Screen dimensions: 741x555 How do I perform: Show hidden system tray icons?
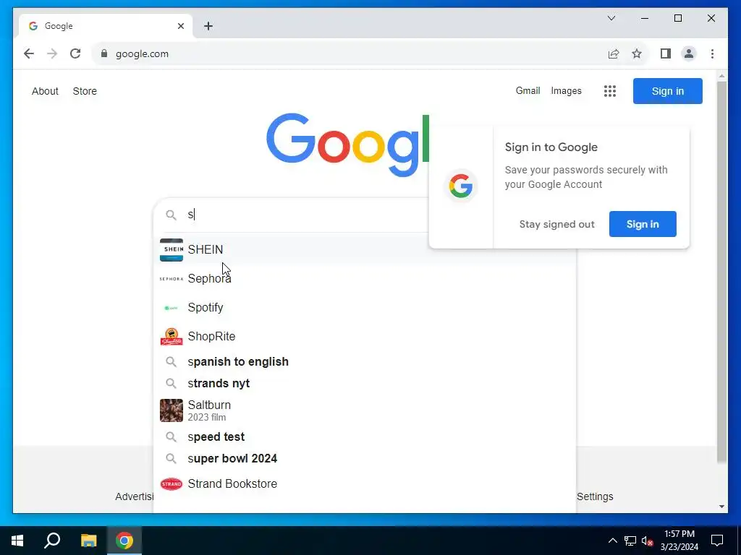[x=612, y=541]
